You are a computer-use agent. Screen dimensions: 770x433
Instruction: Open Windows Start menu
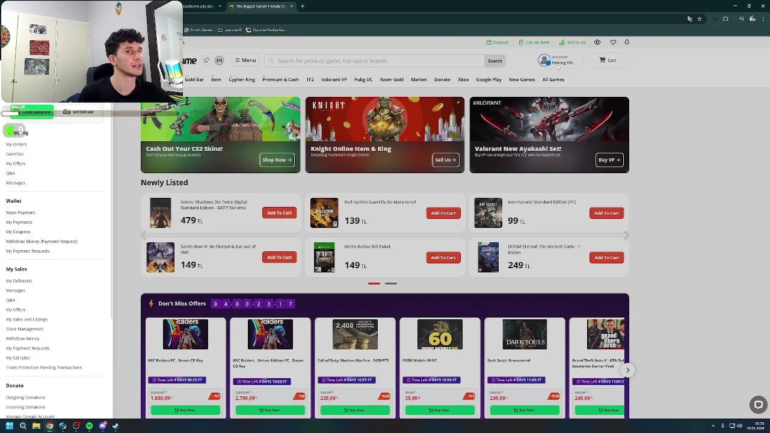(x=9, y=426)
